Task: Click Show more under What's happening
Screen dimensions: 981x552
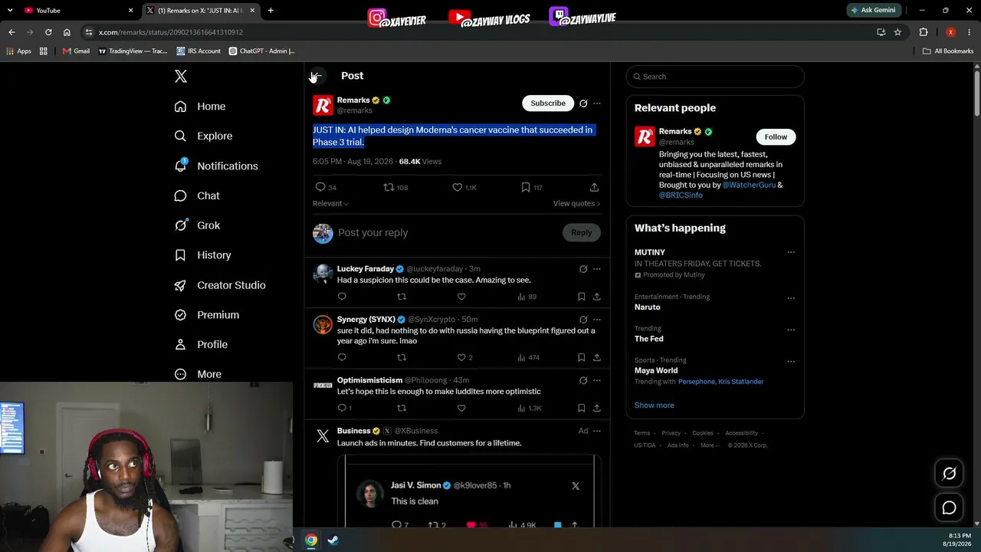Action: pos(655,405)
